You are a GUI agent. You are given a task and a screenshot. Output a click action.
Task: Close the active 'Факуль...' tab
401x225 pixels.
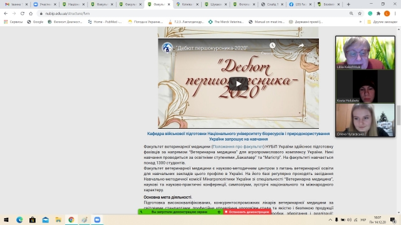point(169,4)
